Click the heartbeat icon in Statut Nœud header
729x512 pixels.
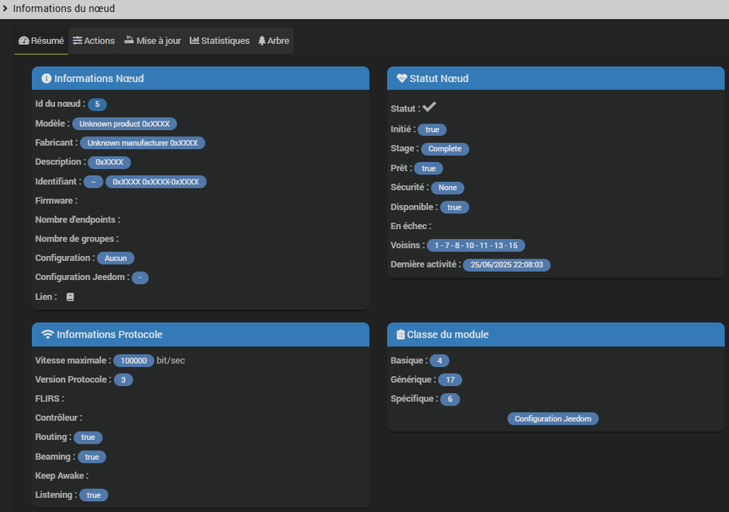tap(402, 78)
